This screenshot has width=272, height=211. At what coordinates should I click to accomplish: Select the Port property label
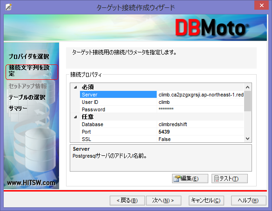[x=86, y=132]
